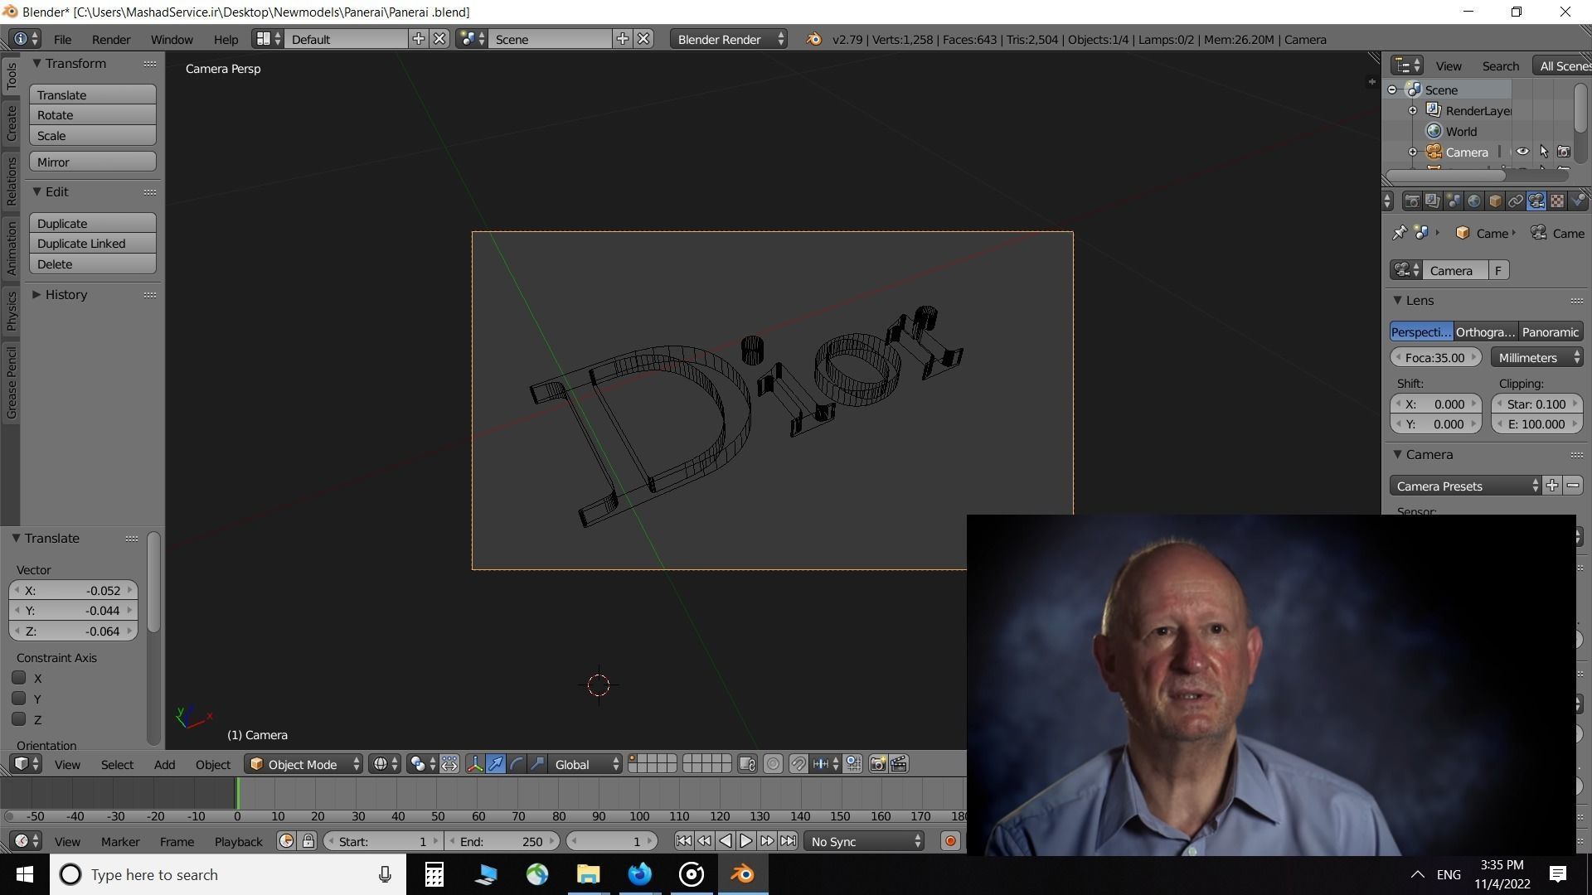Image resolution: width=1592 pixels, height=895 pixels.
Task: Open the Render menu
Action: tap(110, 39)
